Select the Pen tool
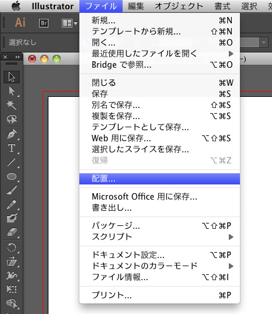The width and height of the screenshot is (272, 314). (x=12, y=134)
